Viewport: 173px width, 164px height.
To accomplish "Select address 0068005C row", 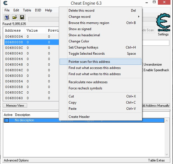I will click(x=32, y=92).
